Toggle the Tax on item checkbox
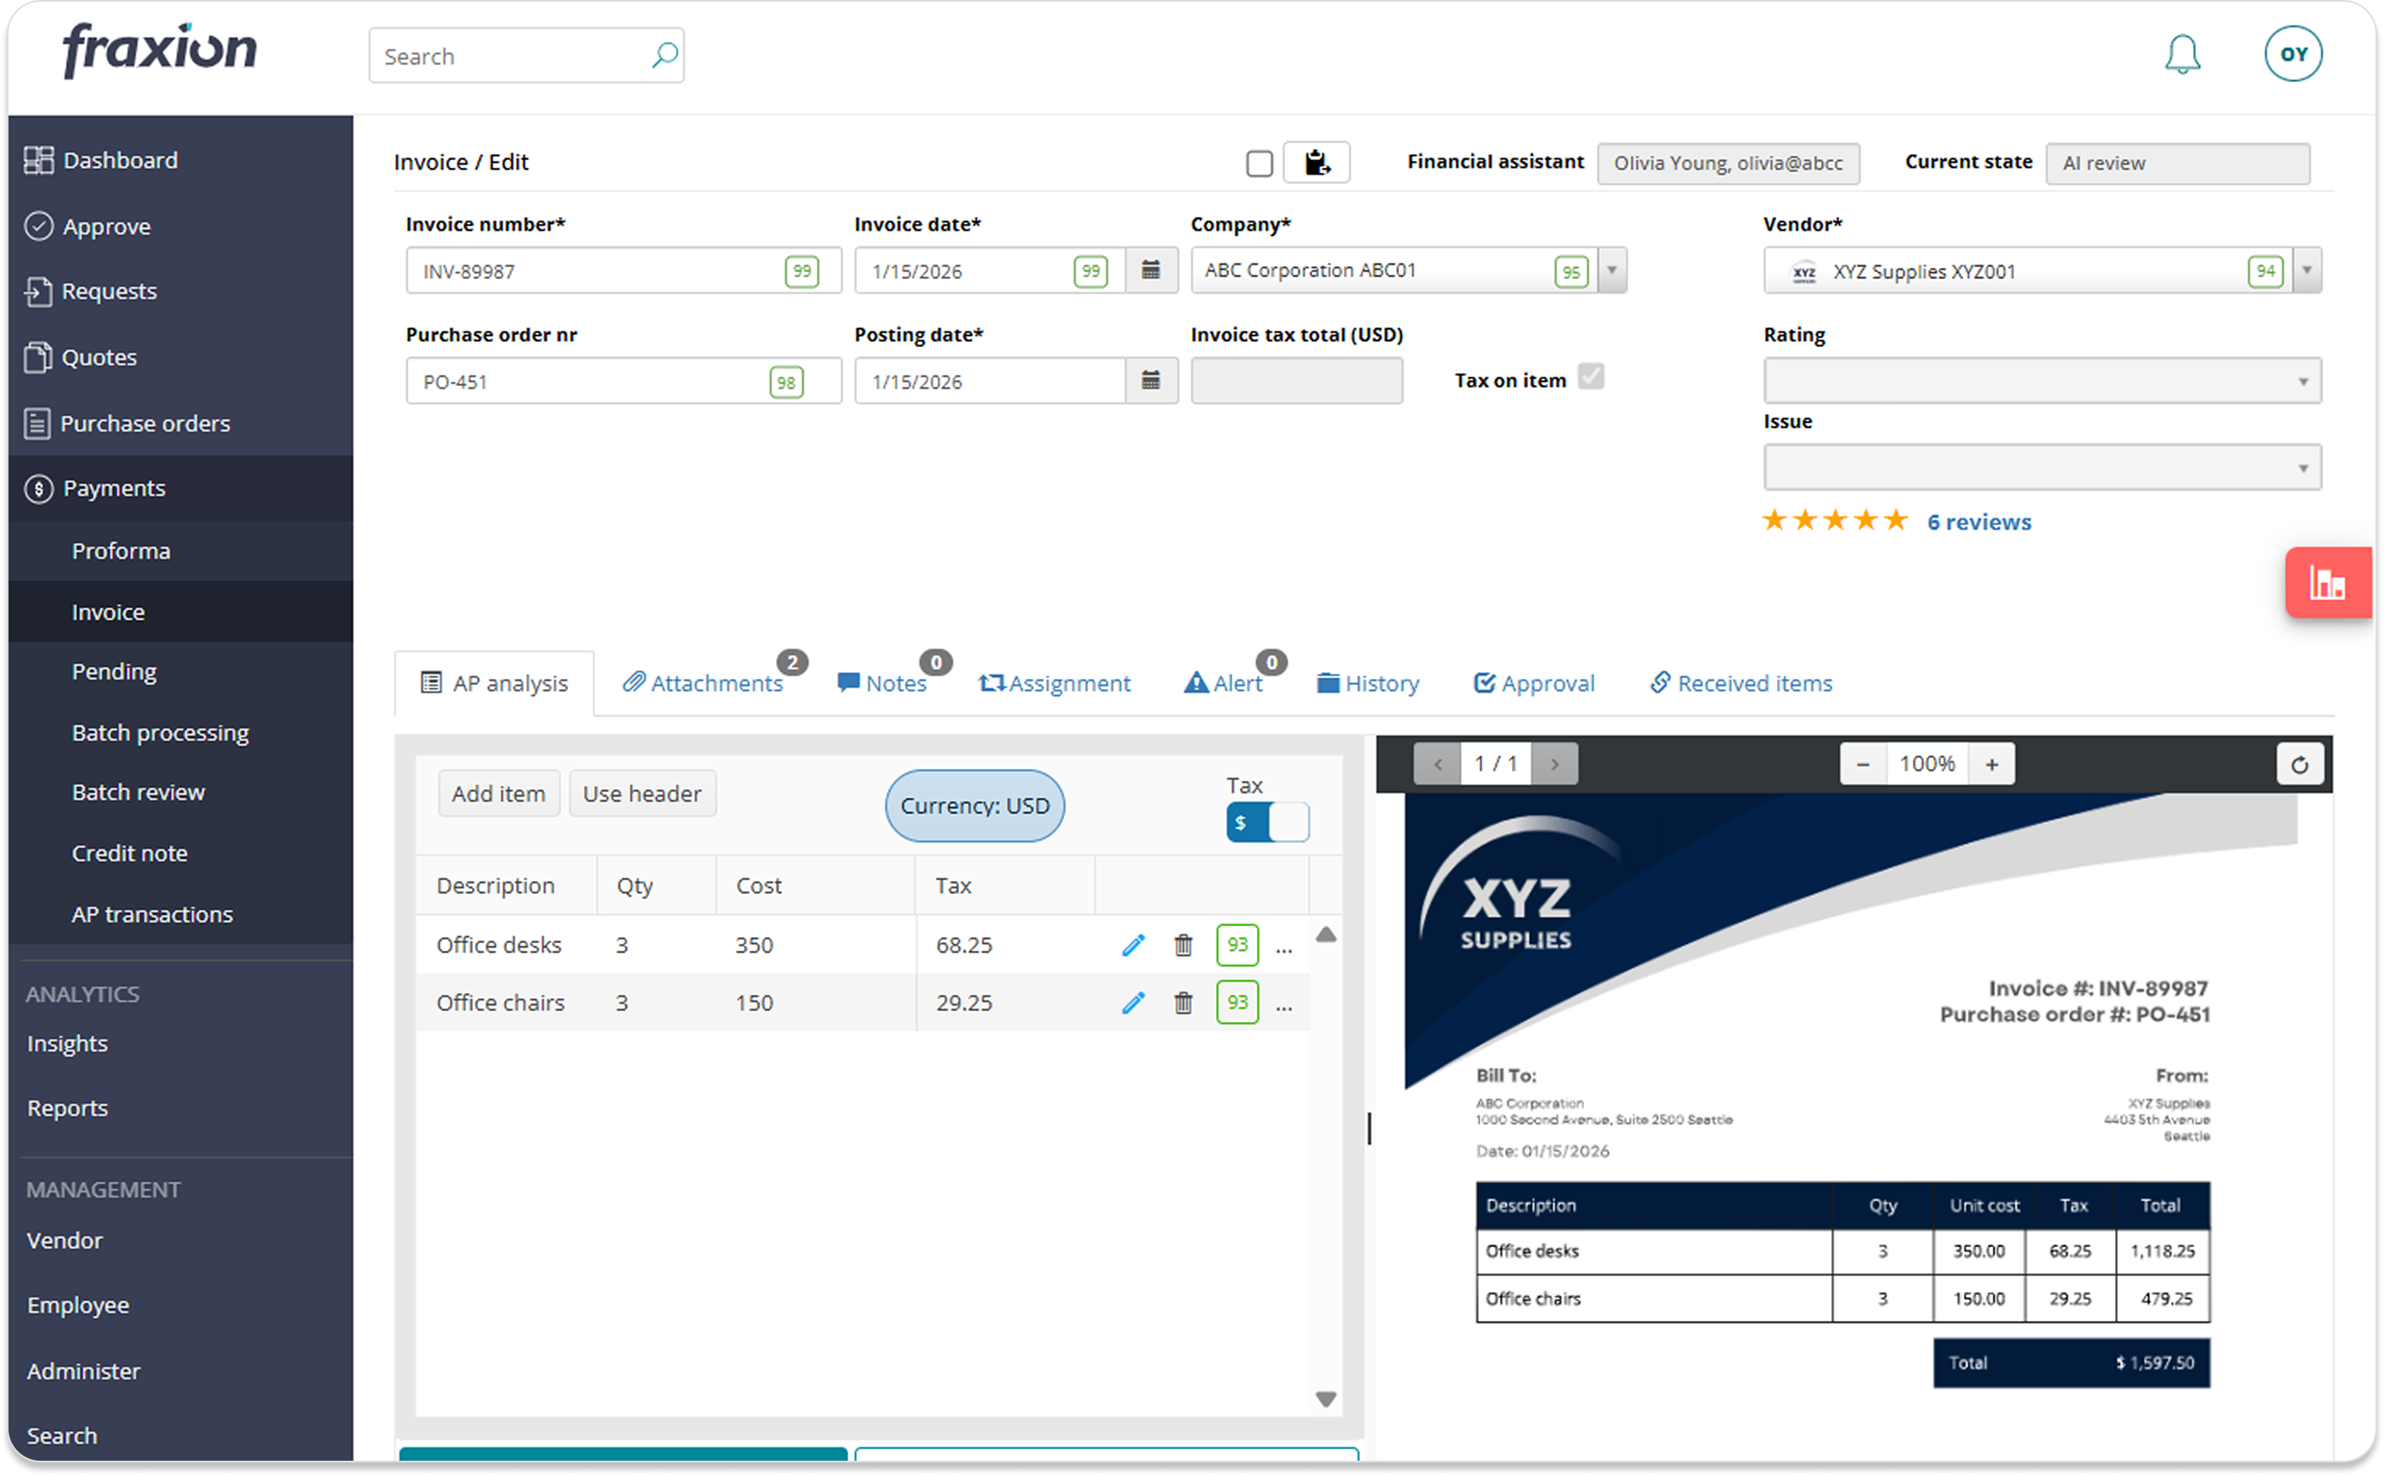 pyautogui.click(x=1591, y=377)
